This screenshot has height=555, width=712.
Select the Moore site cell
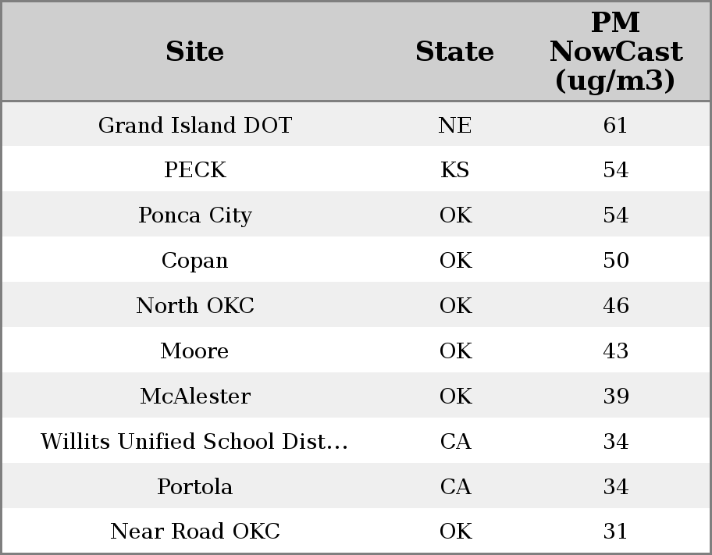pyautogui.click(x=194, y=351)
